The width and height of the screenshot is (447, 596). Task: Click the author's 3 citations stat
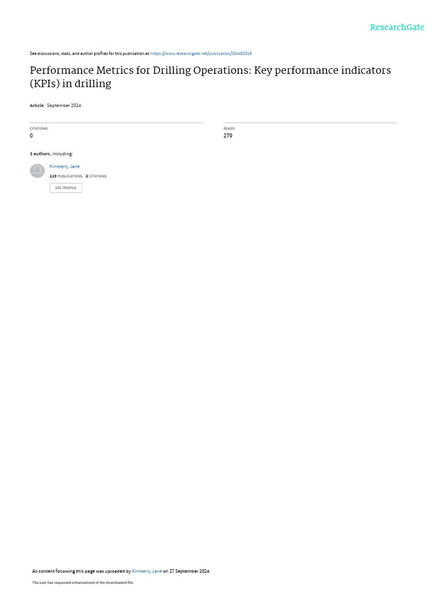click(96, 176)
